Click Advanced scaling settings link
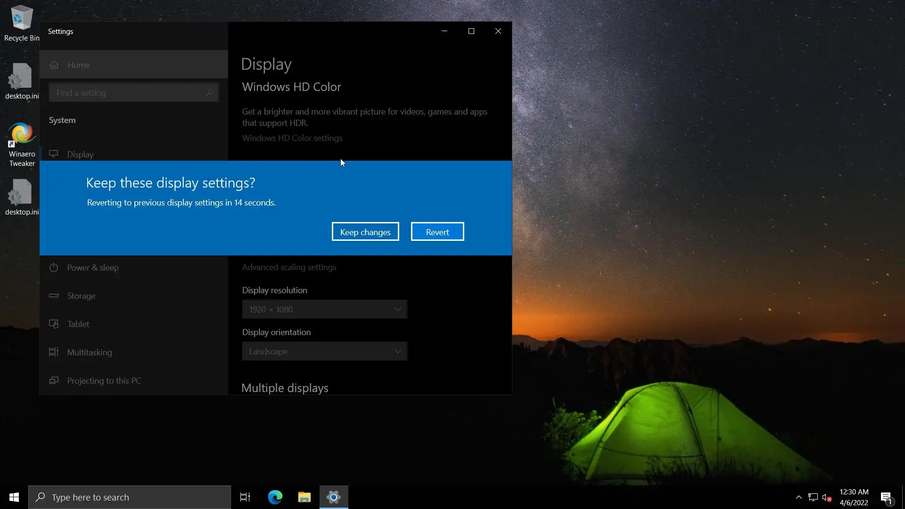This screenshot has height=509, width=905. pyautogui.click(x=289, y=267)
